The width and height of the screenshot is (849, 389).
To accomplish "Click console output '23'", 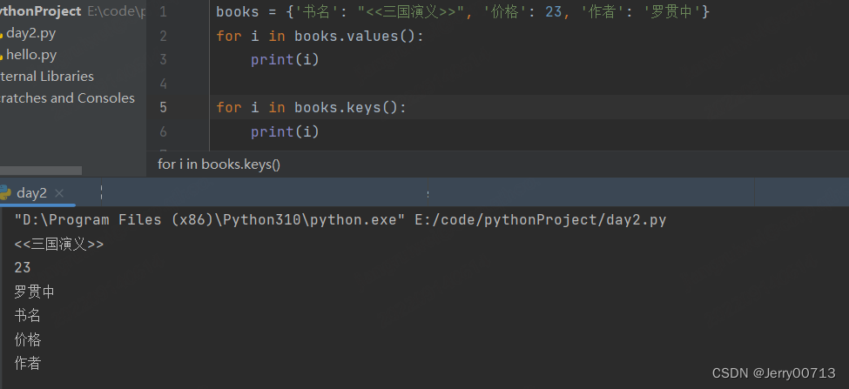I will click(22, 267).
